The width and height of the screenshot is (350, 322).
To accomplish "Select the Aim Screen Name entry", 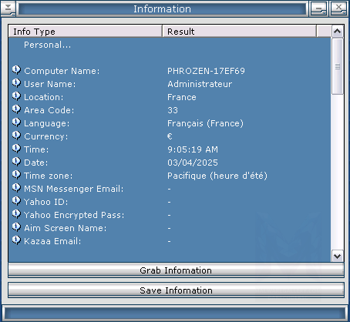I will [170, 228].
